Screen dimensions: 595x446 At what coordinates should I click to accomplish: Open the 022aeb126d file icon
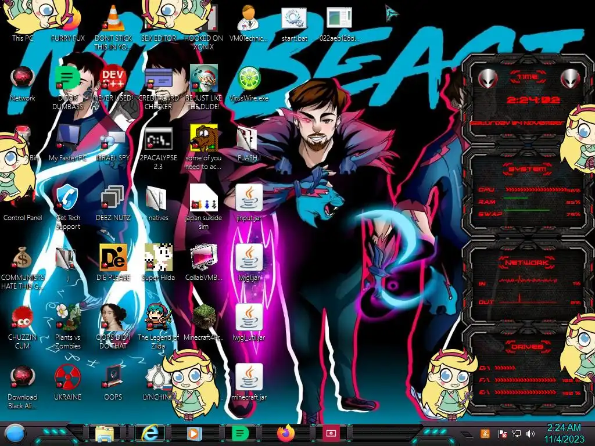tap(339, 18)
